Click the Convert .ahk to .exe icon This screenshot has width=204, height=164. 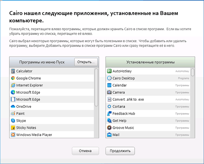(109, 99)
